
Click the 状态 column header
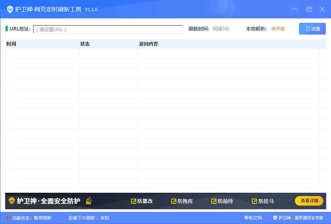85,44
